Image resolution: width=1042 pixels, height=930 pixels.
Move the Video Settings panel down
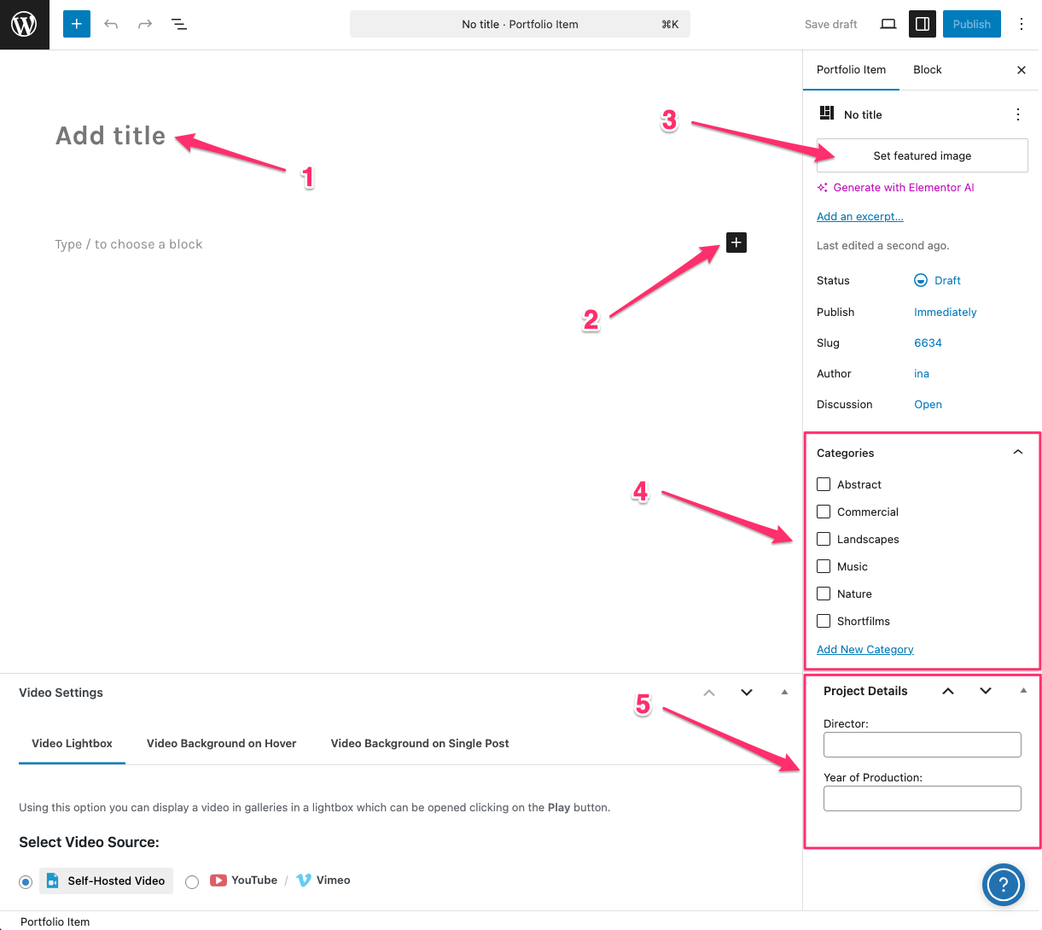[x=747, y=693]
